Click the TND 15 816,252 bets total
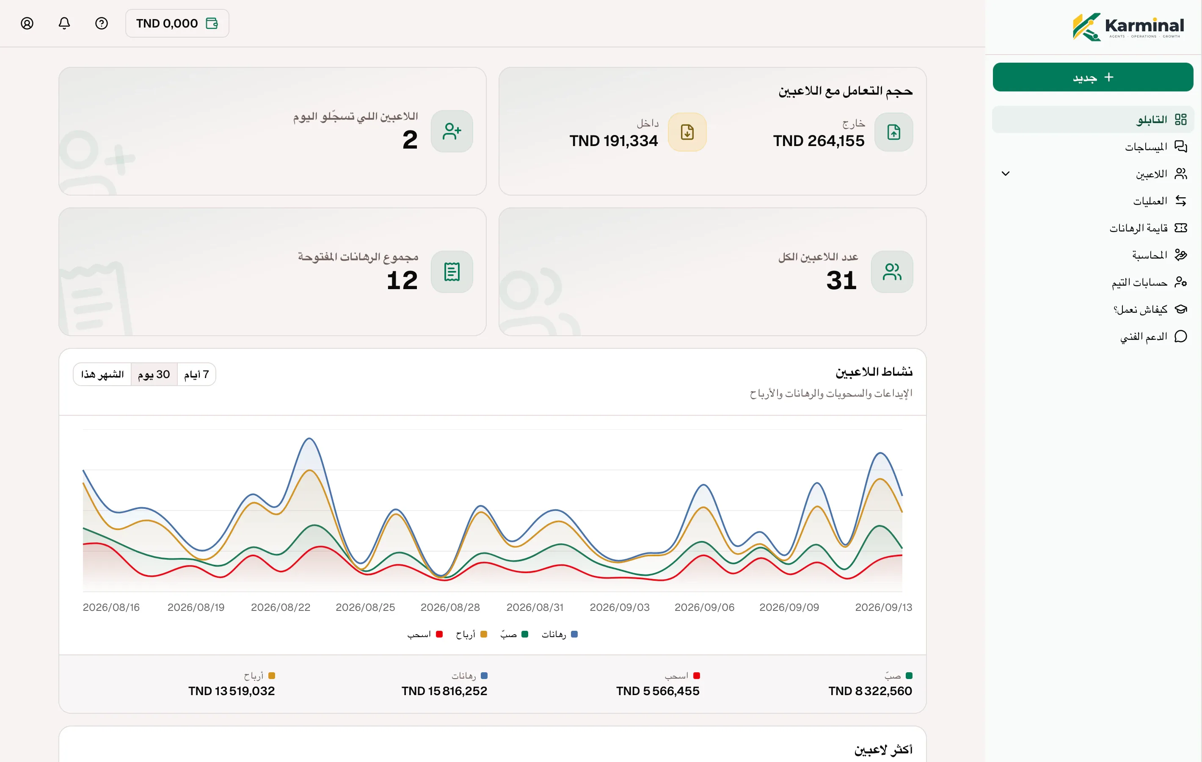 [x=444, y=691]
